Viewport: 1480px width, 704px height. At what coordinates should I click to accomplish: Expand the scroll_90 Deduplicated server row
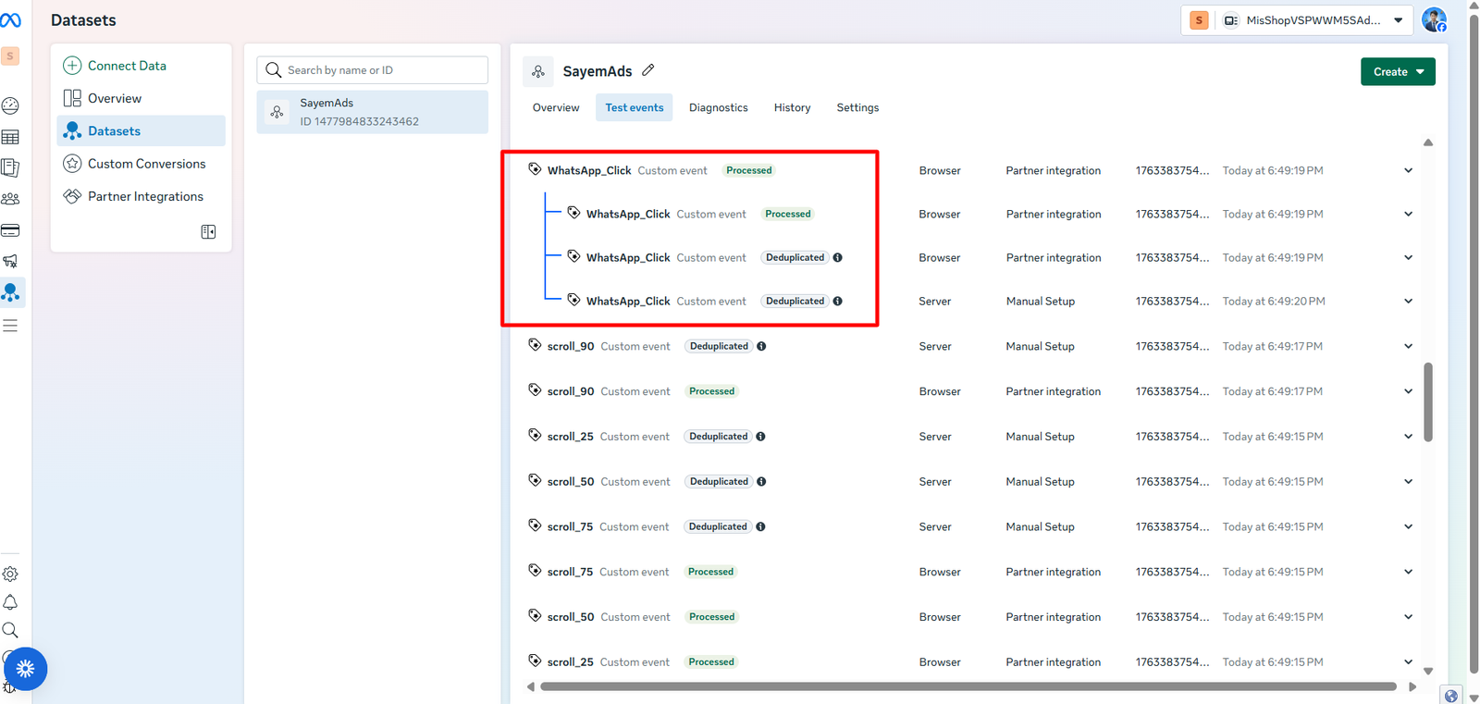pos(1408,347)
